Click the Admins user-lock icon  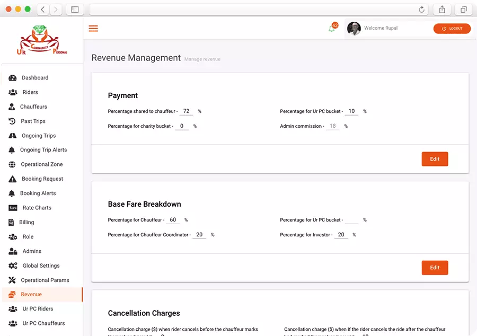click(x=13, y=251)
